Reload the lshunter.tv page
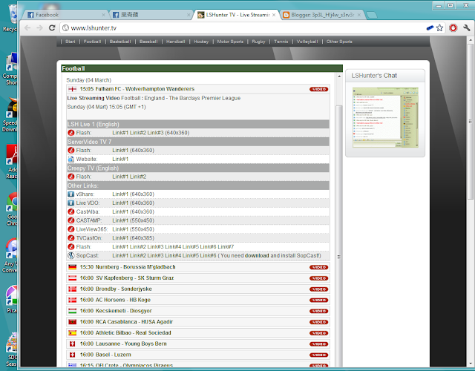This screenshot has width=475, height=371. click(52, 28)
